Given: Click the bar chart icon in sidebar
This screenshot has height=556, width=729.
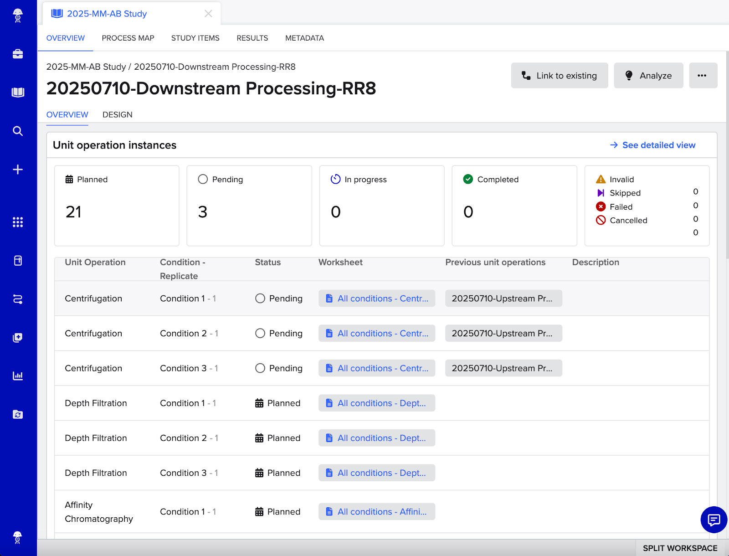Looking at the screenshot, I should tap(18, 376).
